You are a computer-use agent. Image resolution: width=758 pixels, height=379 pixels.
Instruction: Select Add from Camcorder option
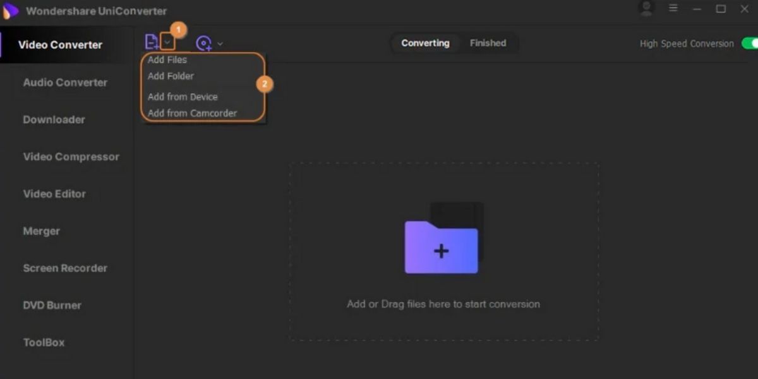click(192, 113)
